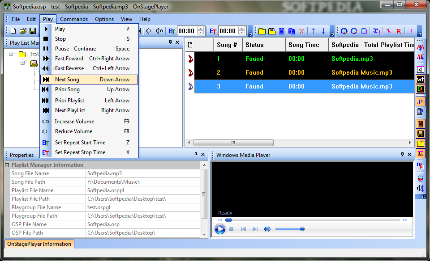Click the 'mp3' sidebar icon
Screen dimensions: 430x261
[x=421, y=166]
